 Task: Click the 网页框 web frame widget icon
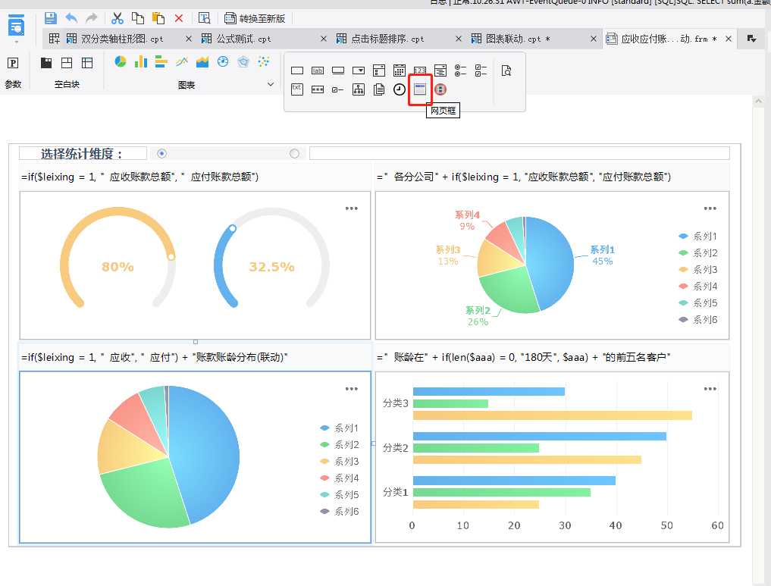pyautogui.click(x=420, y=89)
